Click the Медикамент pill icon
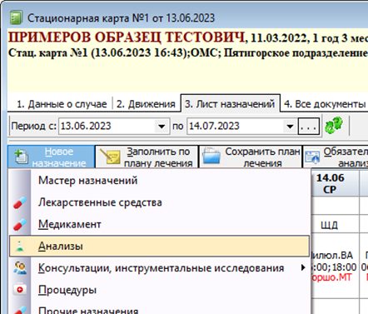Viewport: 368px width, 314px height. (20, 224)
